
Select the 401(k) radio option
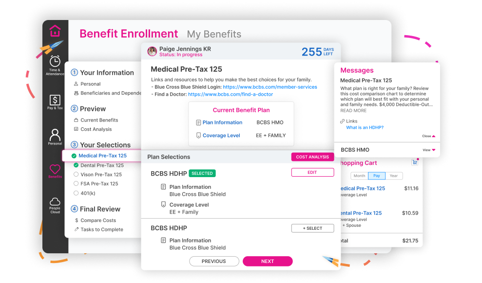(x=76, y=193)
